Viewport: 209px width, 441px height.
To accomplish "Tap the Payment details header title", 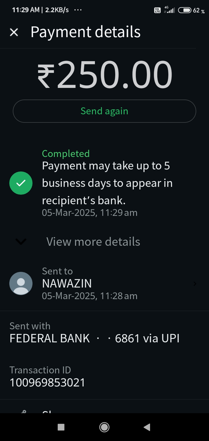I will pos(85,32).
